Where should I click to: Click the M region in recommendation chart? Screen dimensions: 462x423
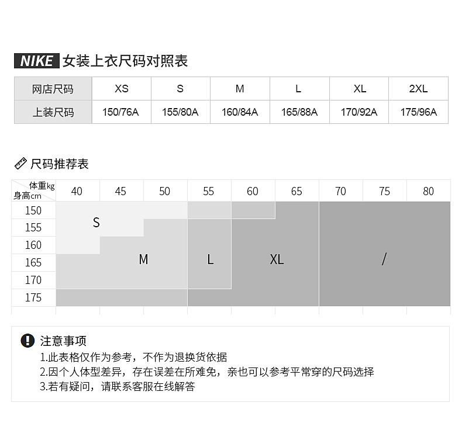(x=143, y=259)
